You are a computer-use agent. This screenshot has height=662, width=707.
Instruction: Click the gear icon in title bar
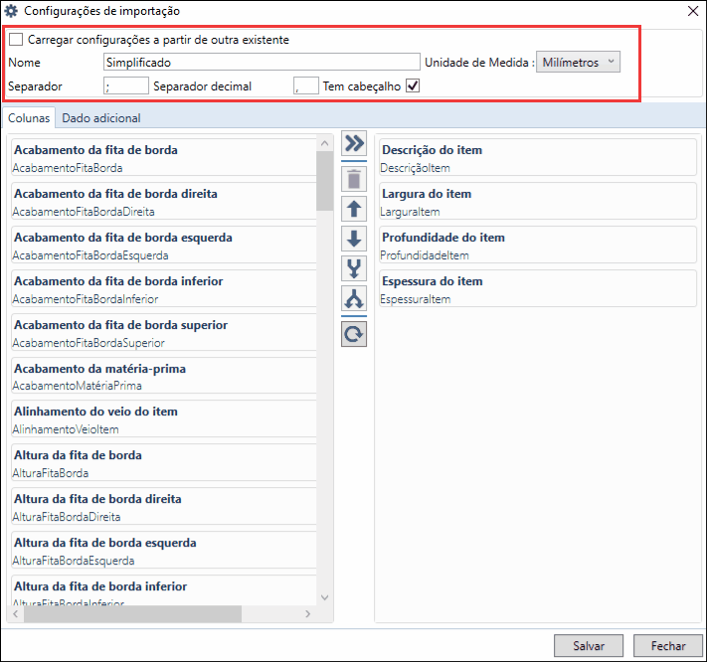11,11
